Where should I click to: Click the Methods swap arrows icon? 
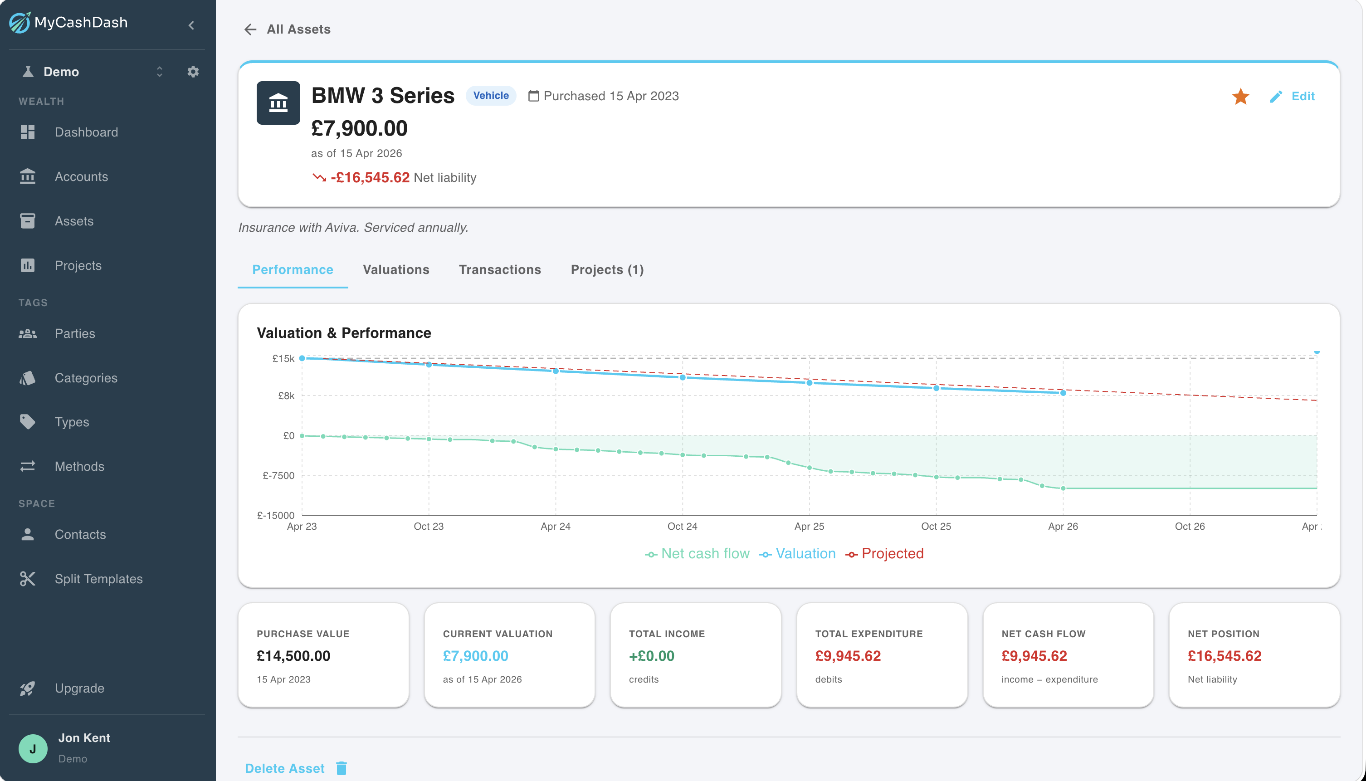click(27, 466)
